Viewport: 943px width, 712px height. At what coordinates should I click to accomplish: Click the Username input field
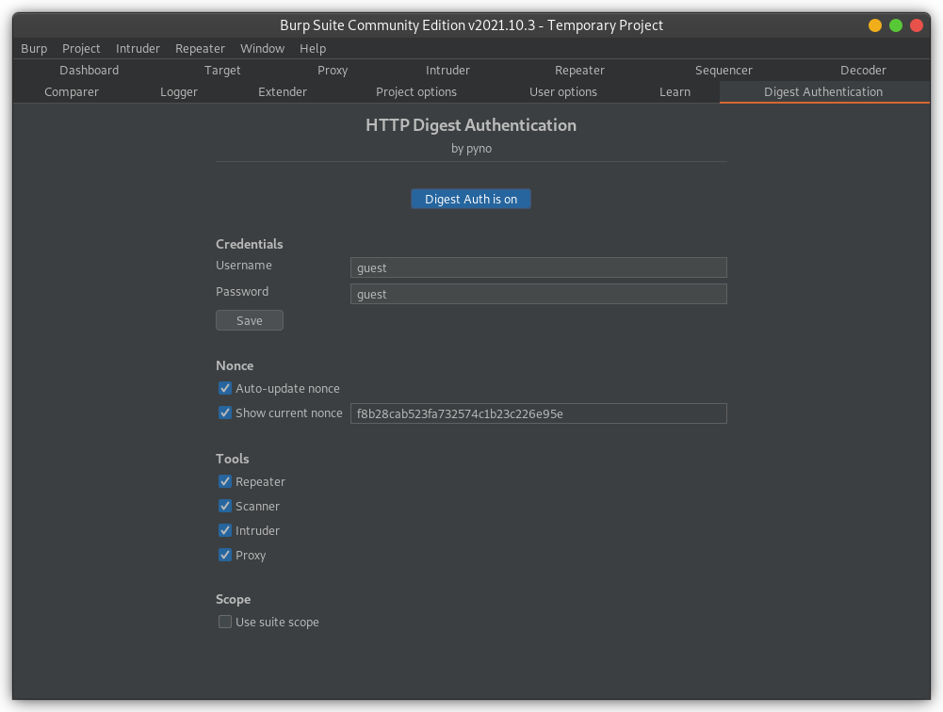coord(538,267)
